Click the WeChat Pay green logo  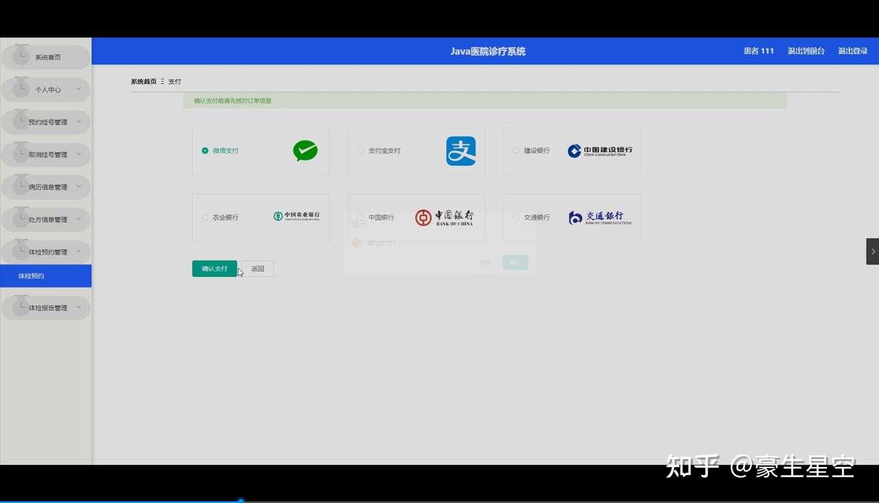coord(305,151)
